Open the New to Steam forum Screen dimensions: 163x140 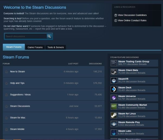click(17, 72)
